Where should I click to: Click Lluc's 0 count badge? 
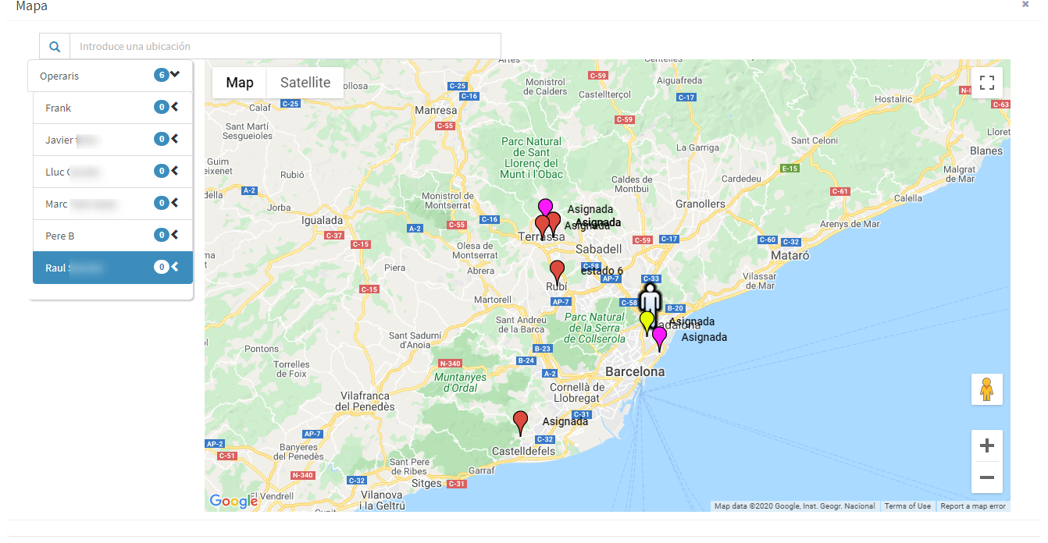tap(162, 171)
